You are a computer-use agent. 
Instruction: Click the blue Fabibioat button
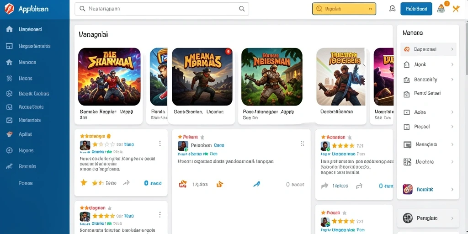click(x=416, y=9)
